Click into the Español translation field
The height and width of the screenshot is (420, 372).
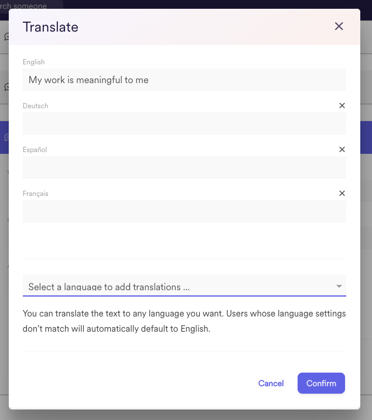point(185,167)
